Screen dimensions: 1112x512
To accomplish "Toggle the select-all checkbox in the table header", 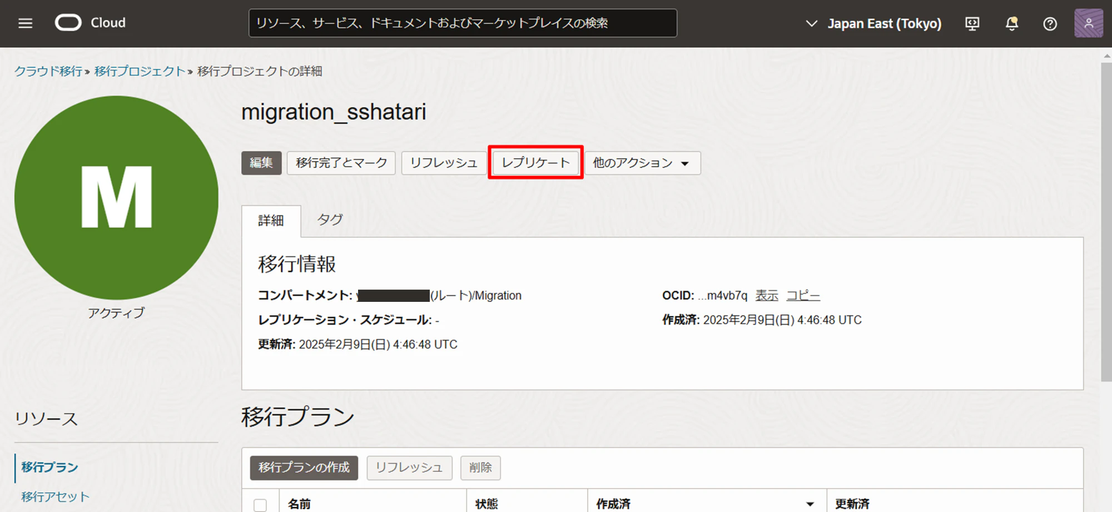I will click(x=260, y=505).
